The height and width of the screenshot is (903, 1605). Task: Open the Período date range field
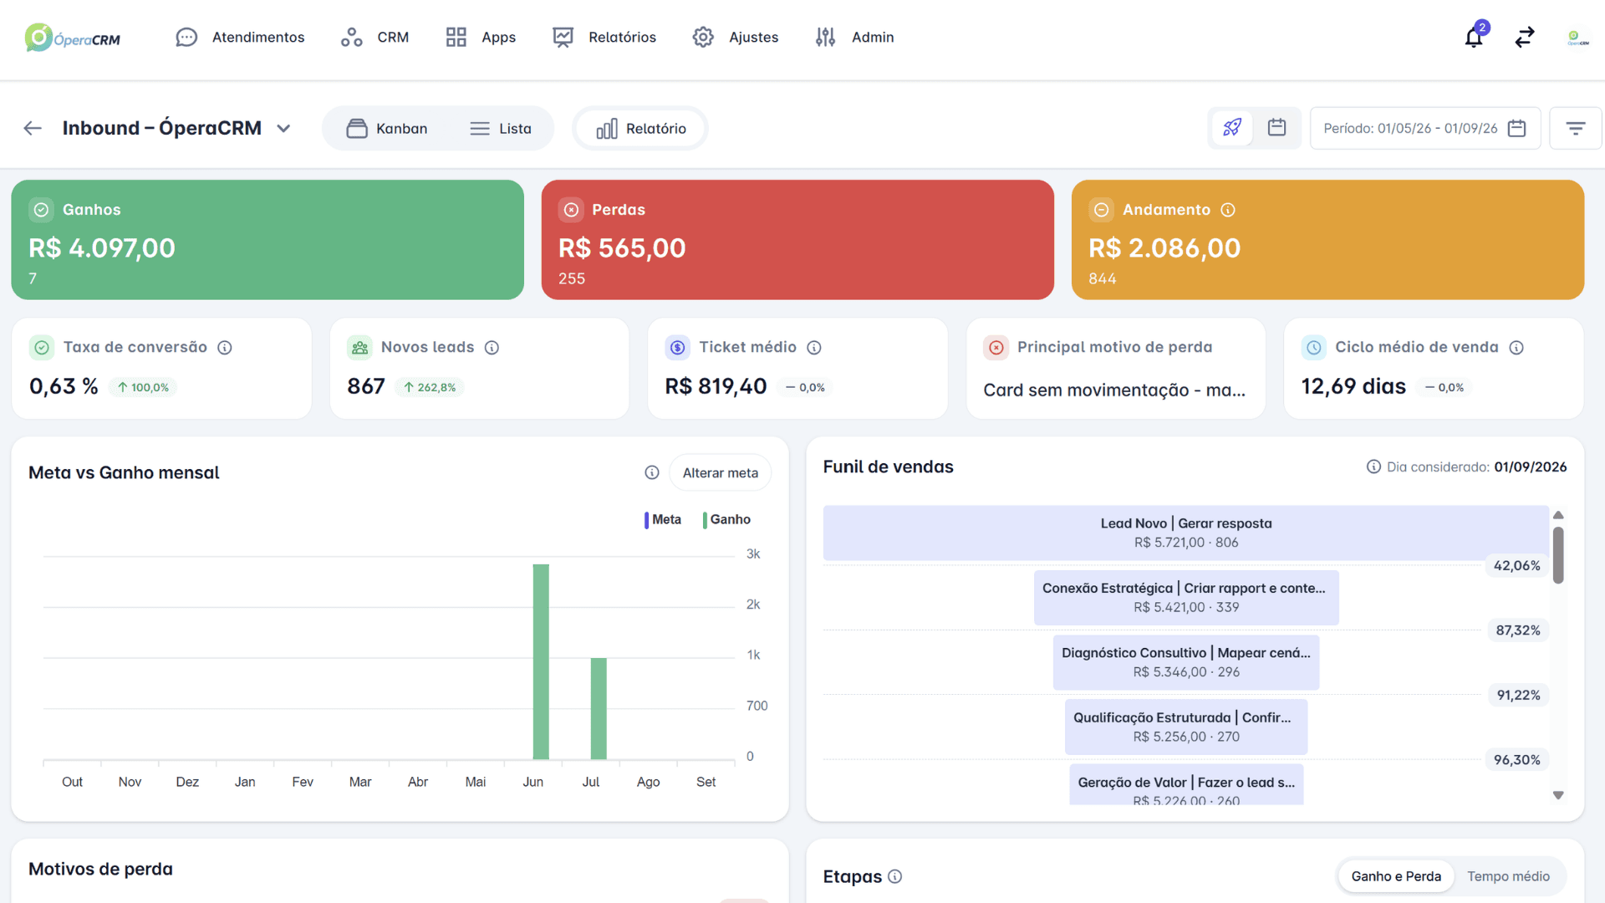pyautogui.click(x=1424, y=128)
